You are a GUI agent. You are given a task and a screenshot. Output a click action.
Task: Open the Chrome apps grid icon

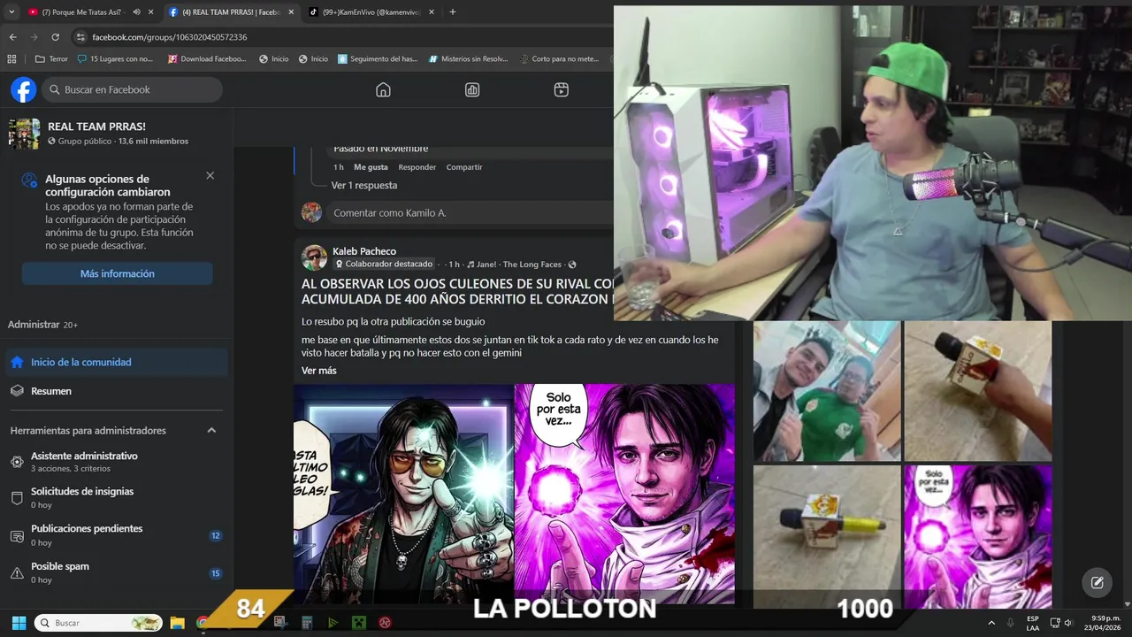(x=11, y=59)
